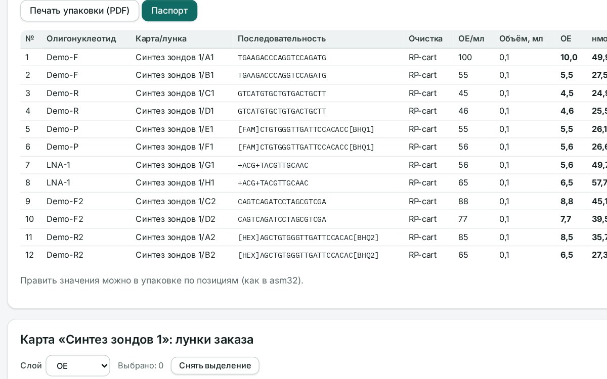Select Demo-P name in row 6
This screenshot has height=379, width=607.
(62, 147)
